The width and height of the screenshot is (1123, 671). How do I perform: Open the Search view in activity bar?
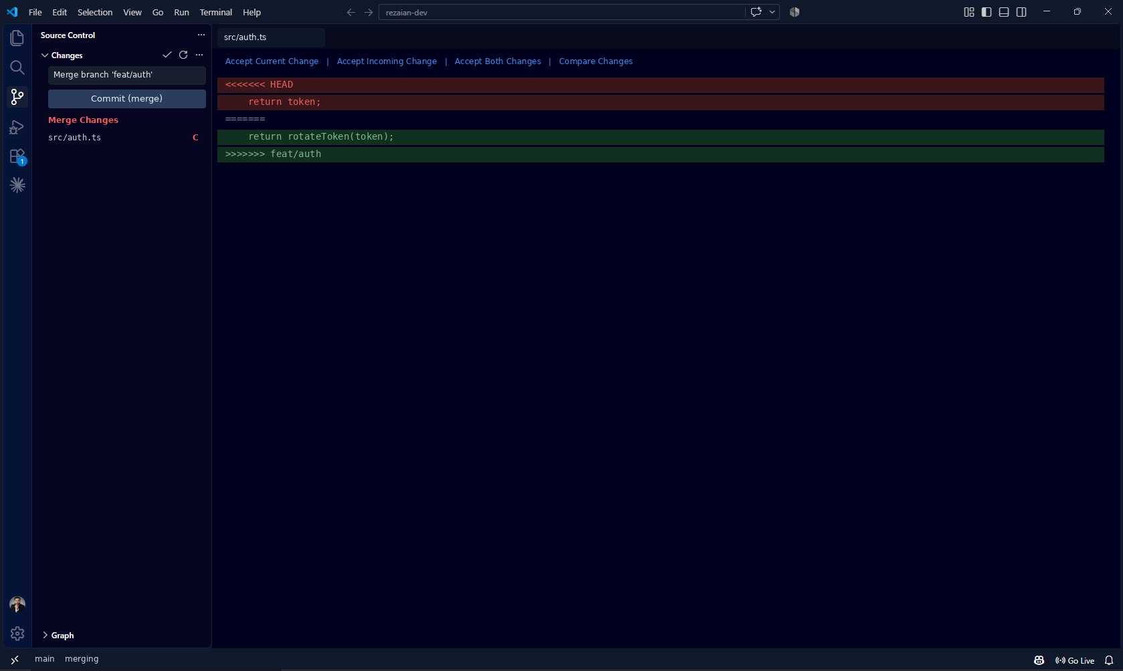pos(17,68)
